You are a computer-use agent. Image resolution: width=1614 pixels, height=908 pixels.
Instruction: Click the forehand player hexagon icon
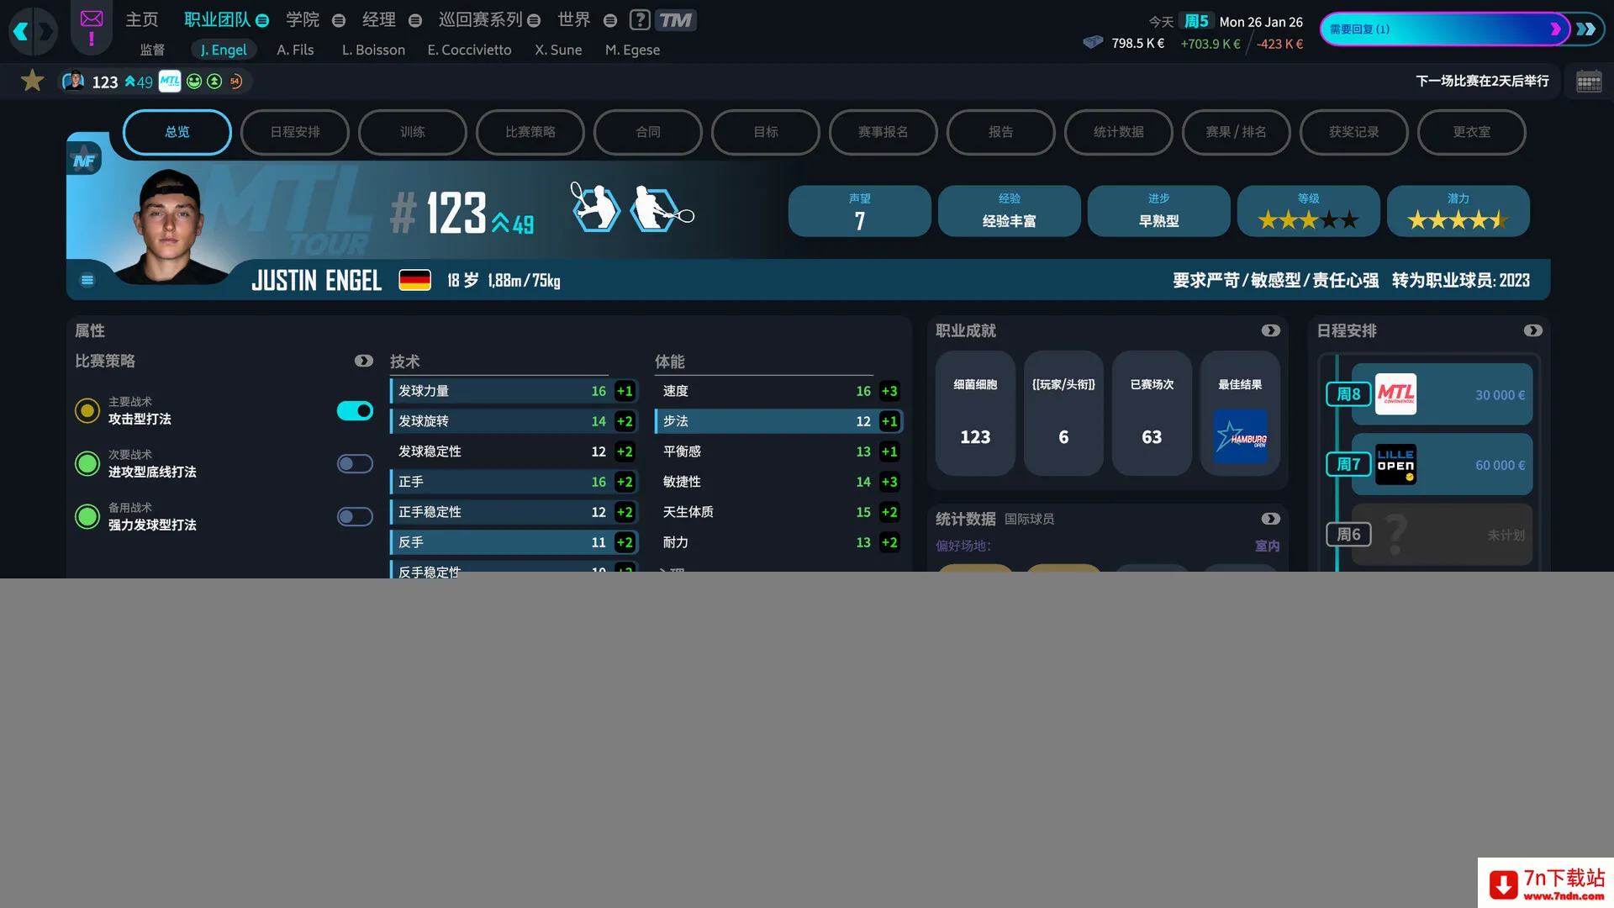(x=662, y=209)
